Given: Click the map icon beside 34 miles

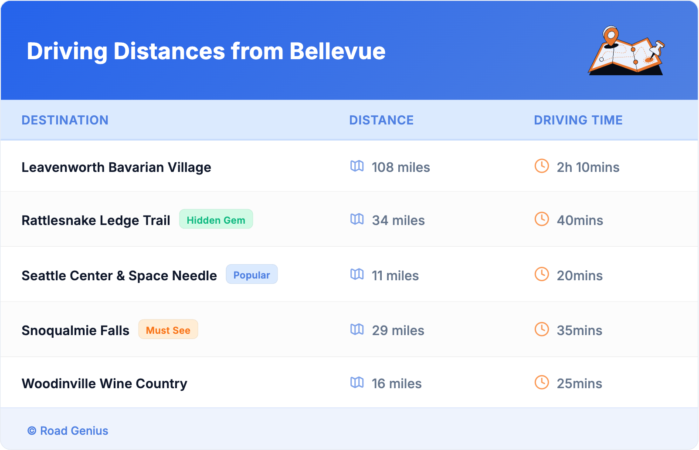Looking at the screenshot, I should 357,219.
